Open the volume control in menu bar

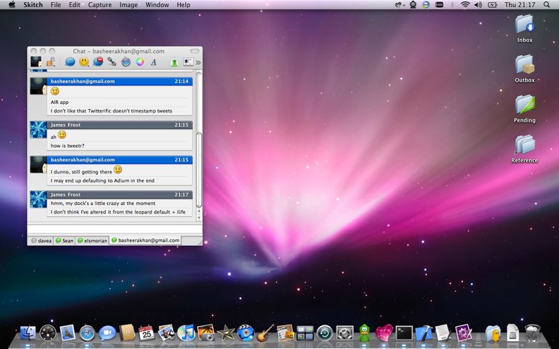478,5
